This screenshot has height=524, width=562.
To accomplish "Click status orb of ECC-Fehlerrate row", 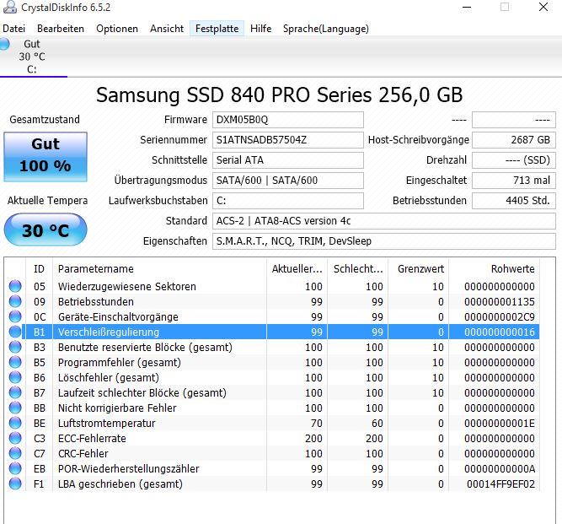I will (15, 438).
